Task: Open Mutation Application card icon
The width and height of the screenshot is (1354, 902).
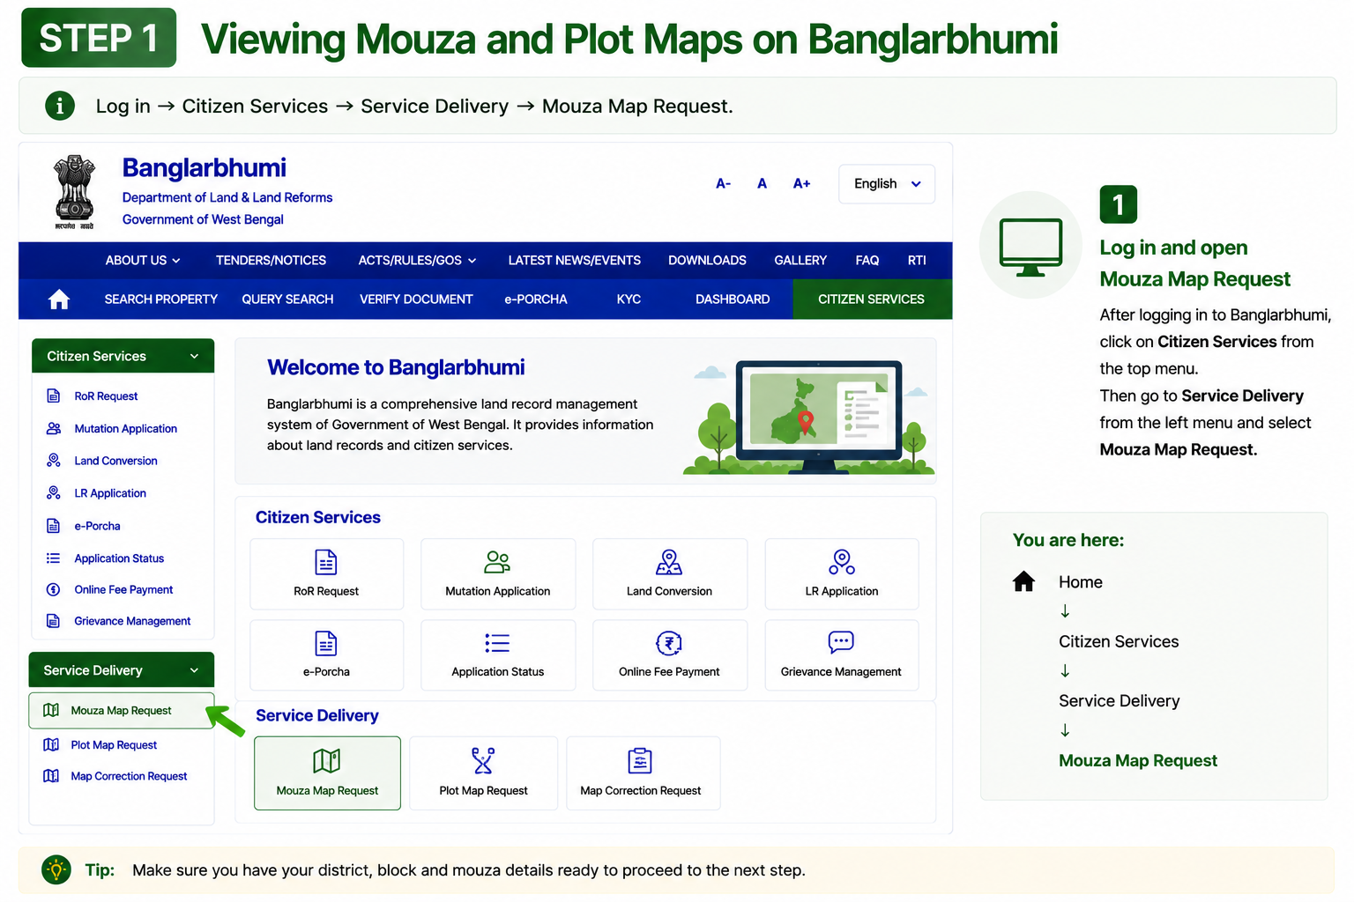Action: click(497, 562)
